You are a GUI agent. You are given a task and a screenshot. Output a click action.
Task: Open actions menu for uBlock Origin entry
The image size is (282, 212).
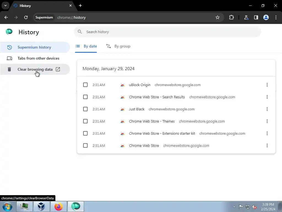267,85
